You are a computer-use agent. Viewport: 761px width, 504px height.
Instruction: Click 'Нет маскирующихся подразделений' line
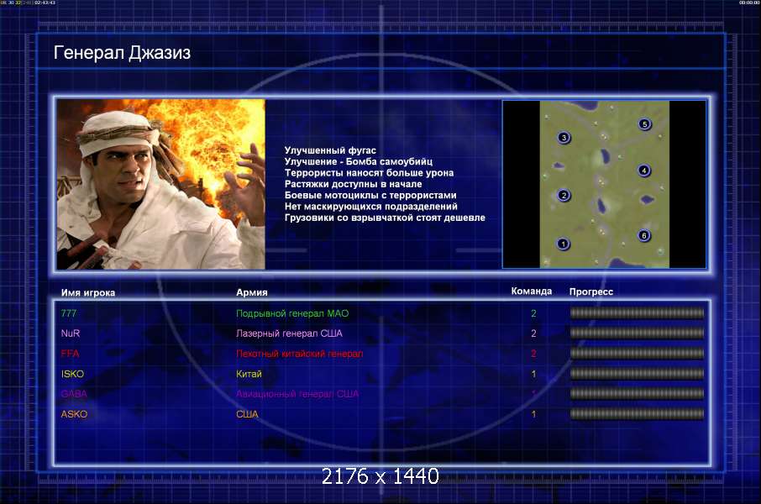point(370,207)
